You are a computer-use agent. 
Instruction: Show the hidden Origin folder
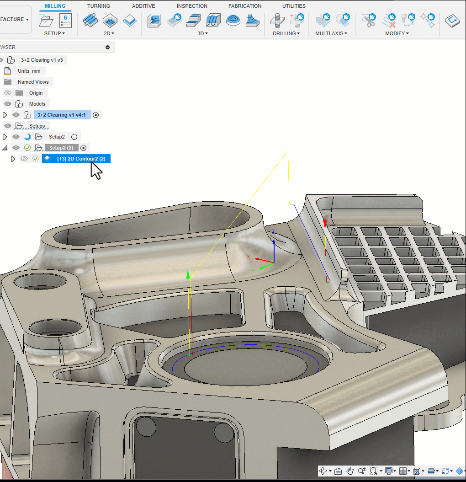tap(7, 93)
